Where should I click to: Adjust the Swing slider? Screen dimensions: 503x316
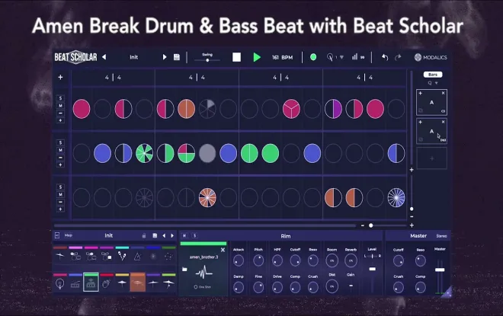(x=207, y=60)
